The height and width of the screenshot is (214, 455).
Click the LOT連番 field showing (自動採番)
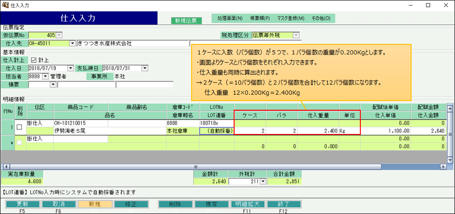(216, 131)
